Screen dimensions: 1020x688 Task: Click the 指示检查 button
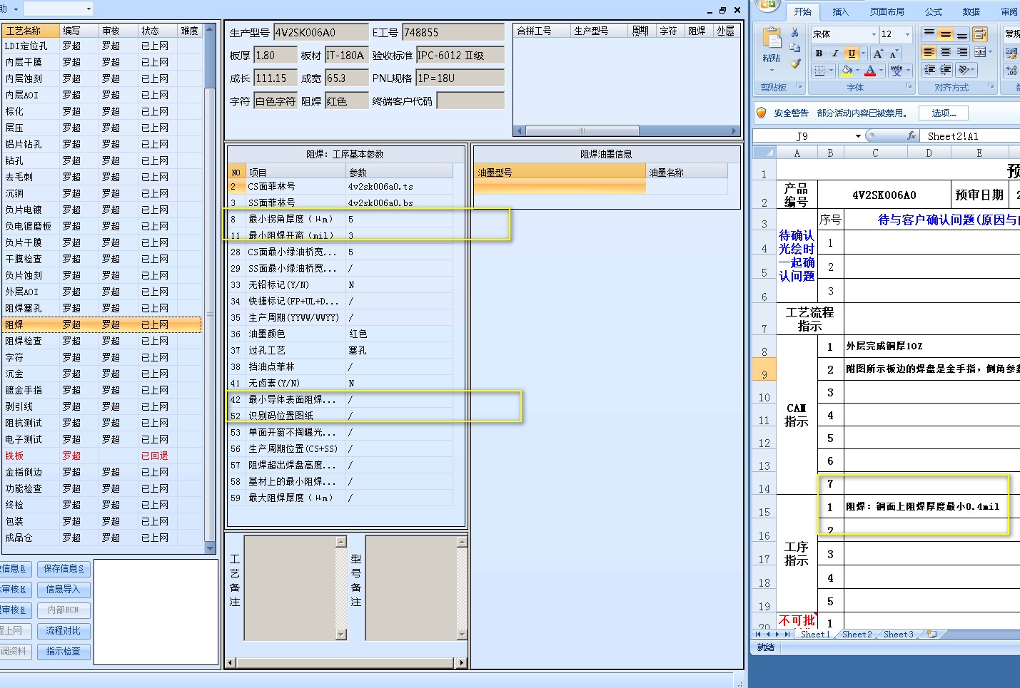click(64, 651)
